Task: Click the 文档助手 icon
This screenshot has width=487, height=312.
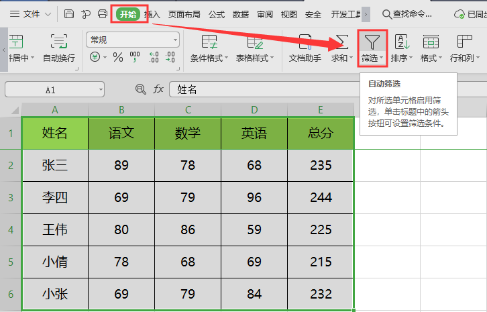Action: (x=305, y=42)
